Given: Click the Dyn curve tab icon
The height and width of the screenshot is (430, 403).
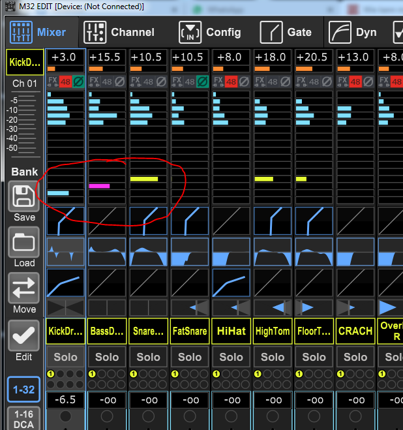Looking at the screenshot, I should (340, 33).
